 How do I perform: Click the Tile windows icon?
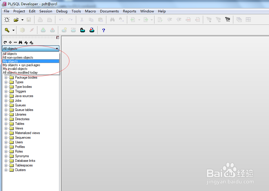pyautogui.click(x=248, y=20)
